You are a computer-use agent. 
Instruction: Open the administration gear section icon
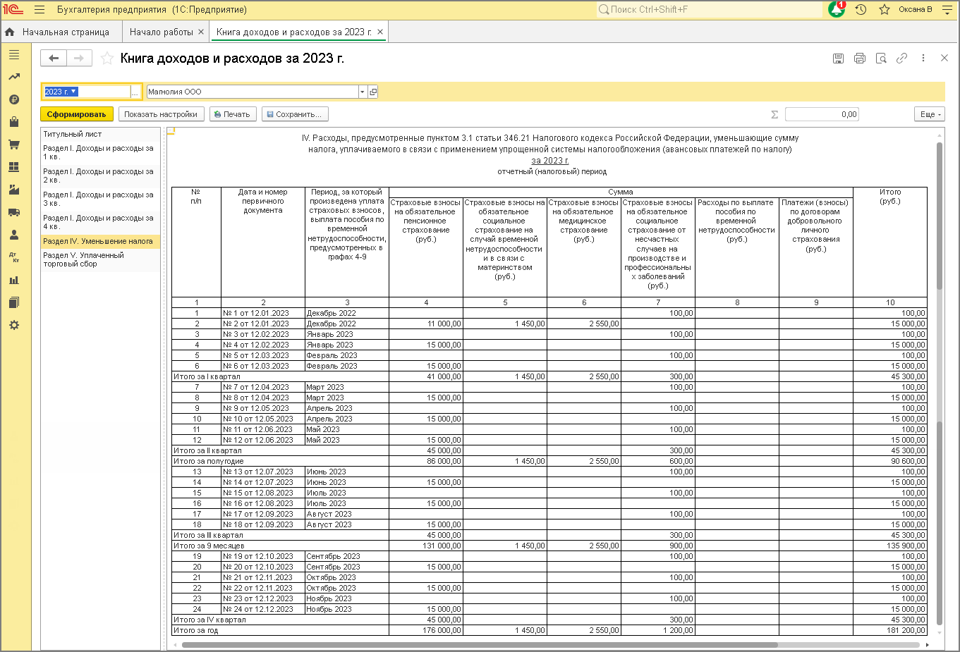(14, 325)
